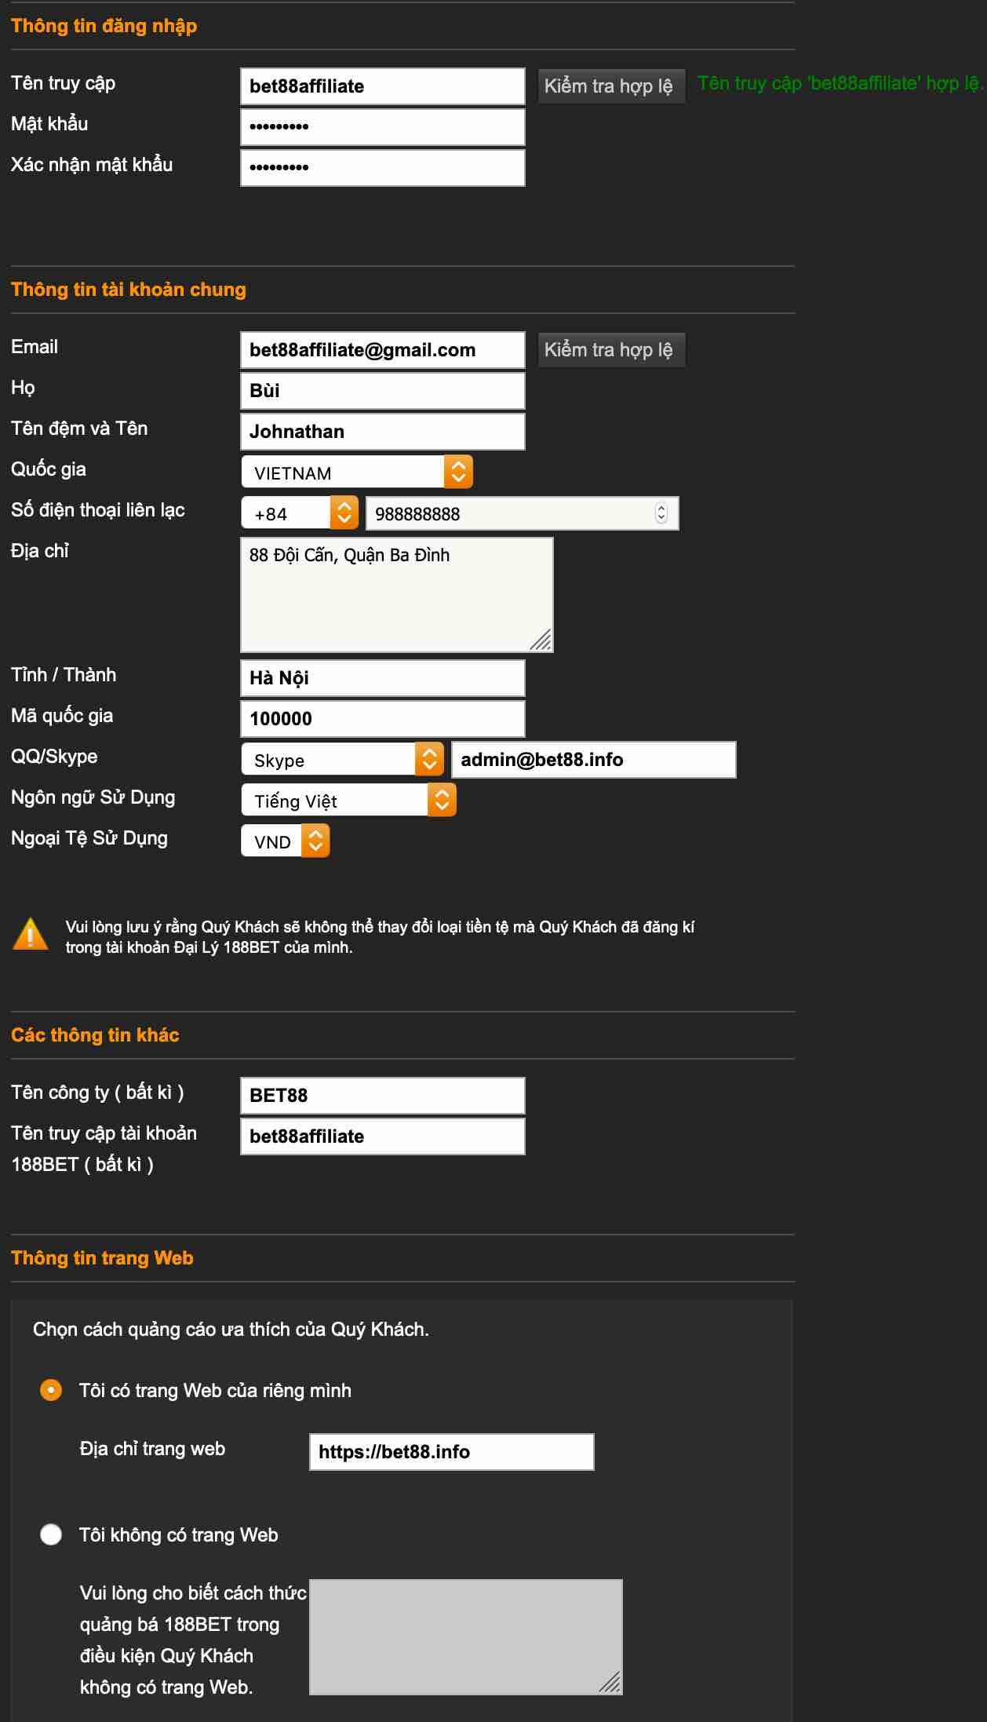Click the address textarea resize handle
This screenshot has width=987, height=1722.
tap(541, 640)
